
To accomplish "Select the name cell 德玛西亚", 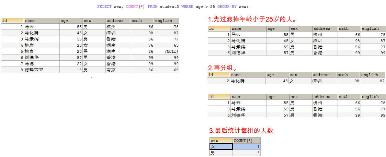I will (x=42, y=70).
